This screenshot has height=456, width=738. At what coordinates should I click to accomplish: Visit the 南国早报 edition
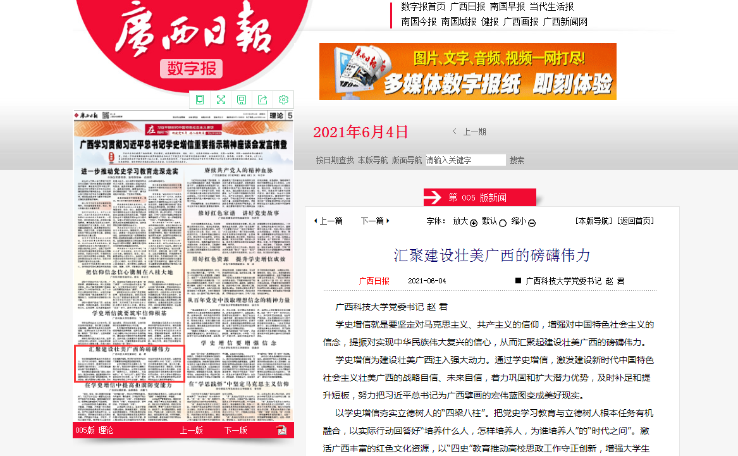point(507,6)
